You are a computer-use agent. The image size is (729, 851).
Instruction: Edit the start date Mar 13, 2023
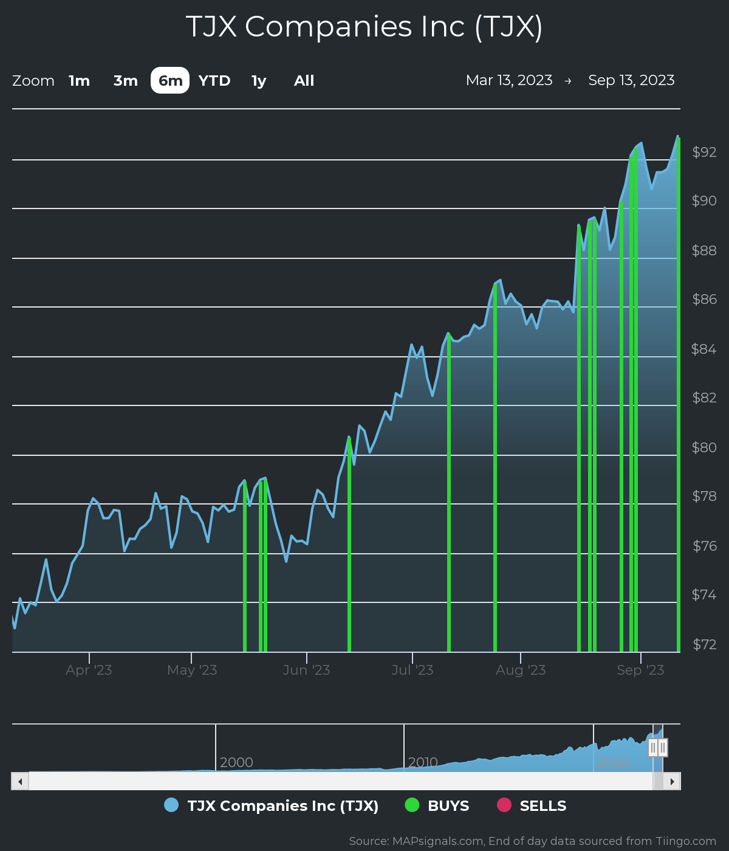[x=509, y=80]
